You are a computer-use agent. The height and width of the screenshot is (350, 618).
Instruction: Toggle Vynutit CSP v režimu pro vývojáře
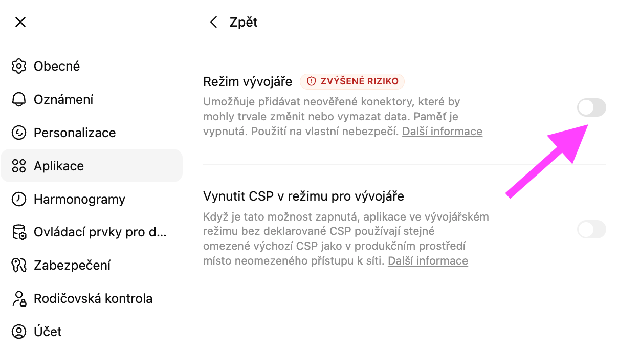[591, 229]
